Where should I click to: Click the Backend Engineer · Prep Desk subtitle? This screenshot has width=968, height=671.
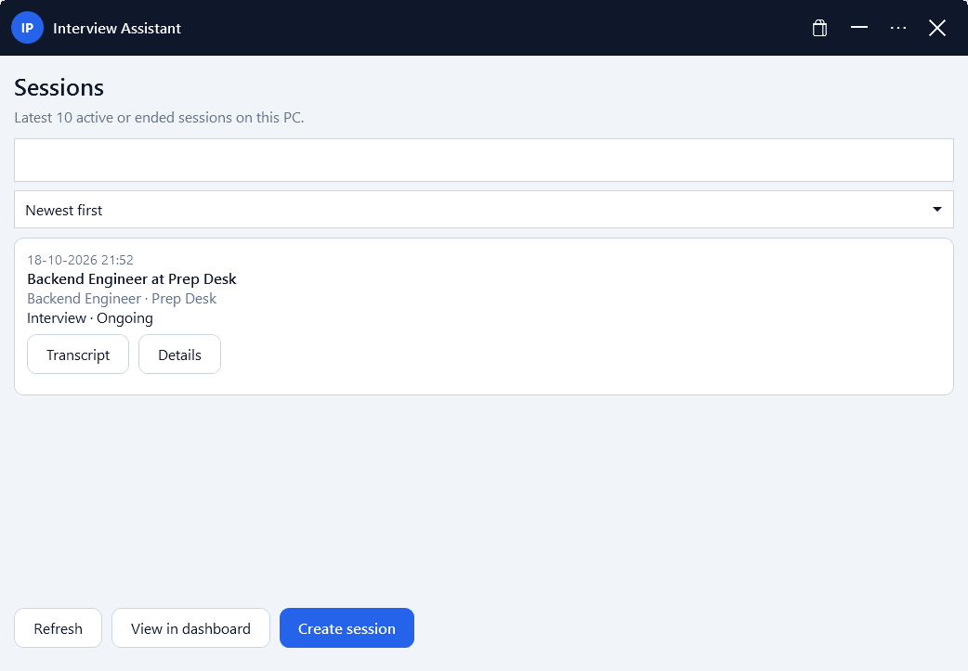(122, 299)
